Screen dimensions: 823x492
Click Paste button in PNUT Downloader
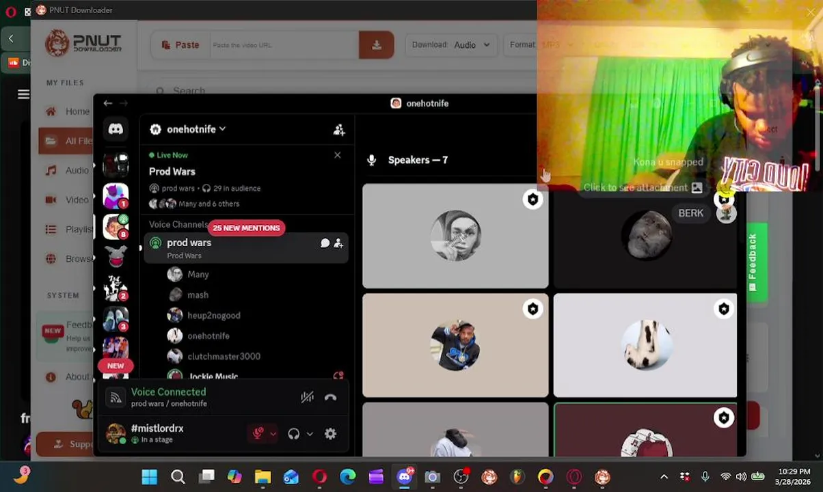(x=181, y=45)
